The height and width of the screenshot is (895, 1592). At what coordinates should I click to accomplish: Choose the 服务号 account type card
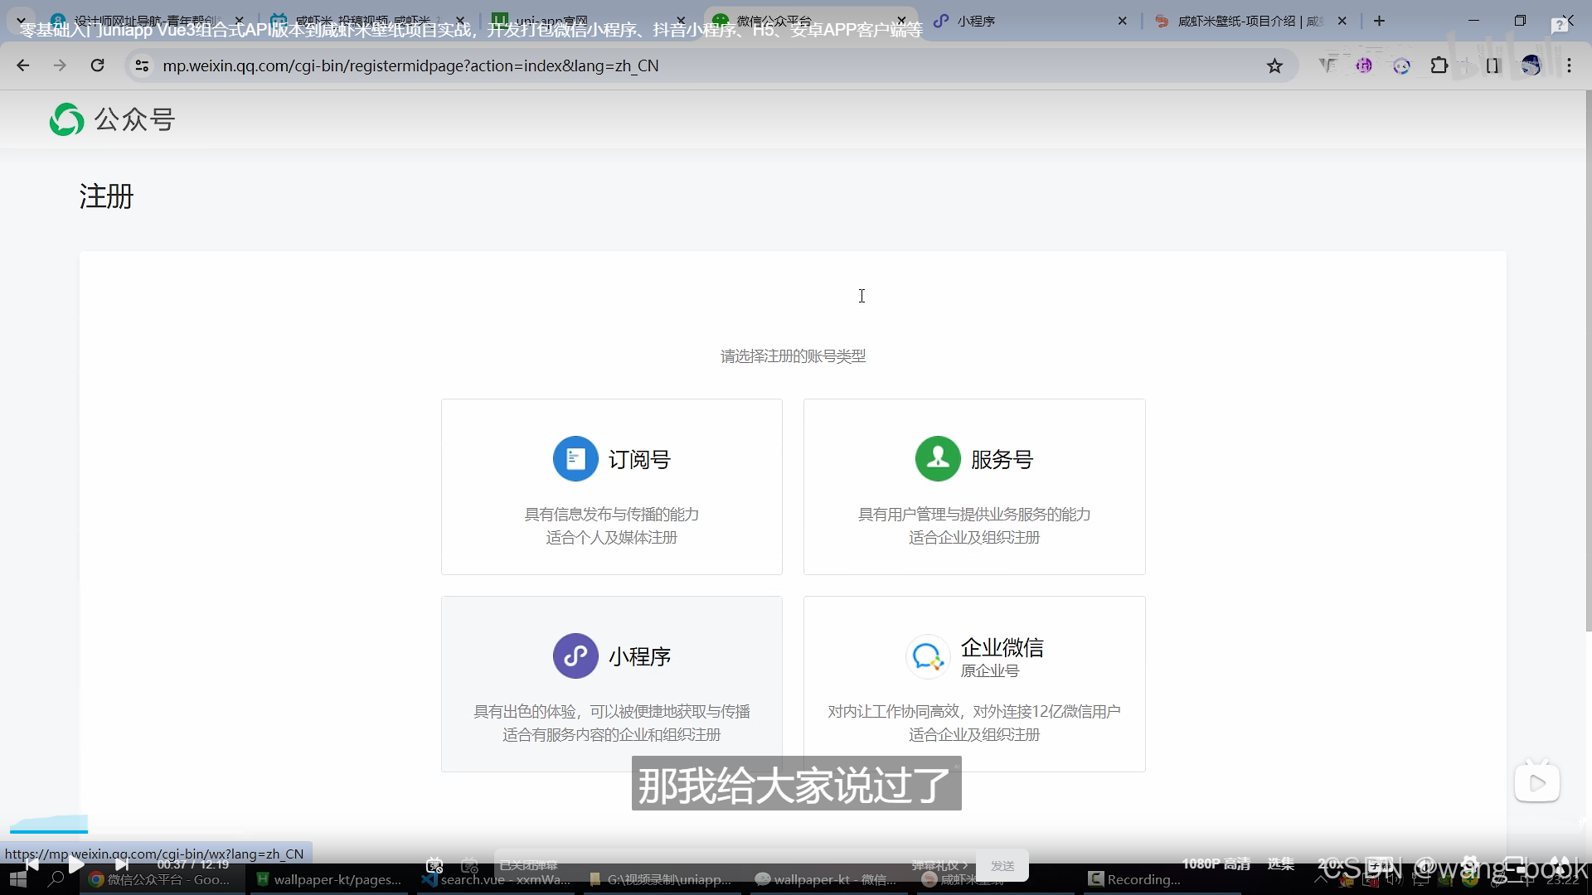[x=974, y=486]
